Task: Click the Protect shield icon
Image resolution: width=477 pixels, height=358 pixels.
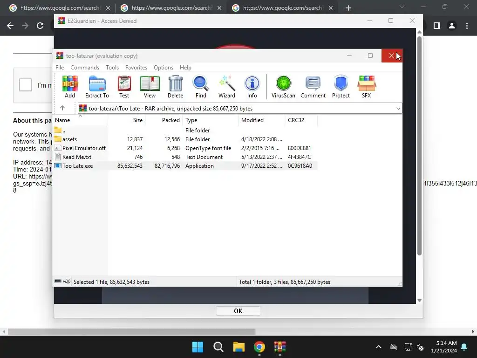Action: 341,87
